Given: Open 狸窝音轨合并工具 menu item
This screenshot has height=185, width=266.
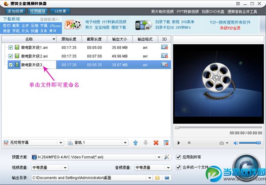Looking at the screenshot, I should 242,12.
